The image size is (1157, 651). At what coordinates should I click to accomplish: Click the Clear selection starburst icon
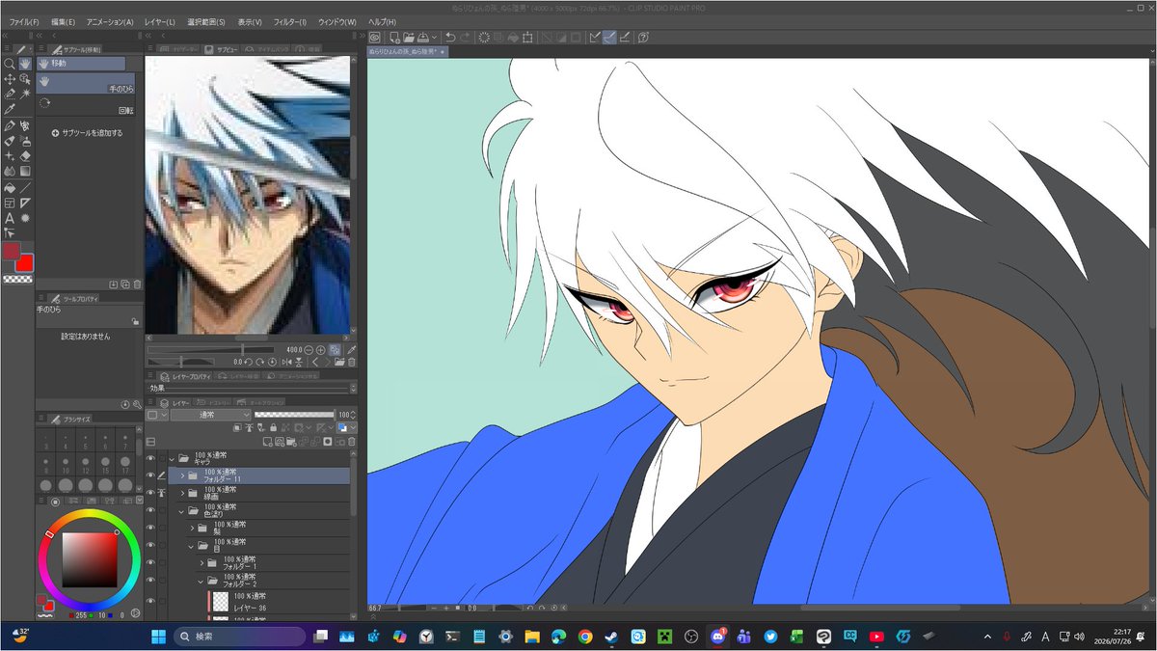484,38
